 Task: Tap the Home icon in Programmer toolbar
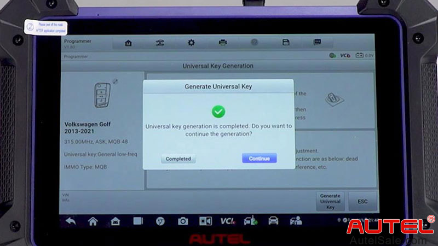point(128,43)
